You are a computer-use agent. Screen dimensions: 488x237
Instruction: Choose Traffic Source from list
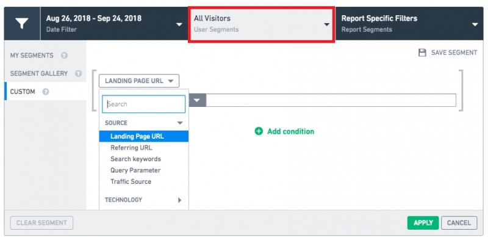tap(131, 181)
